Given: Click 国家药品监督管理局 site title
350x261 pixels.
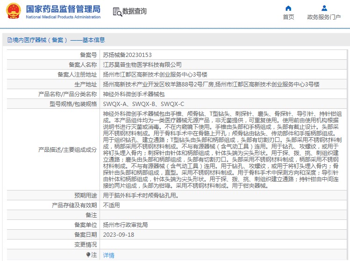Looking at the screenshot, I should 63,9.
